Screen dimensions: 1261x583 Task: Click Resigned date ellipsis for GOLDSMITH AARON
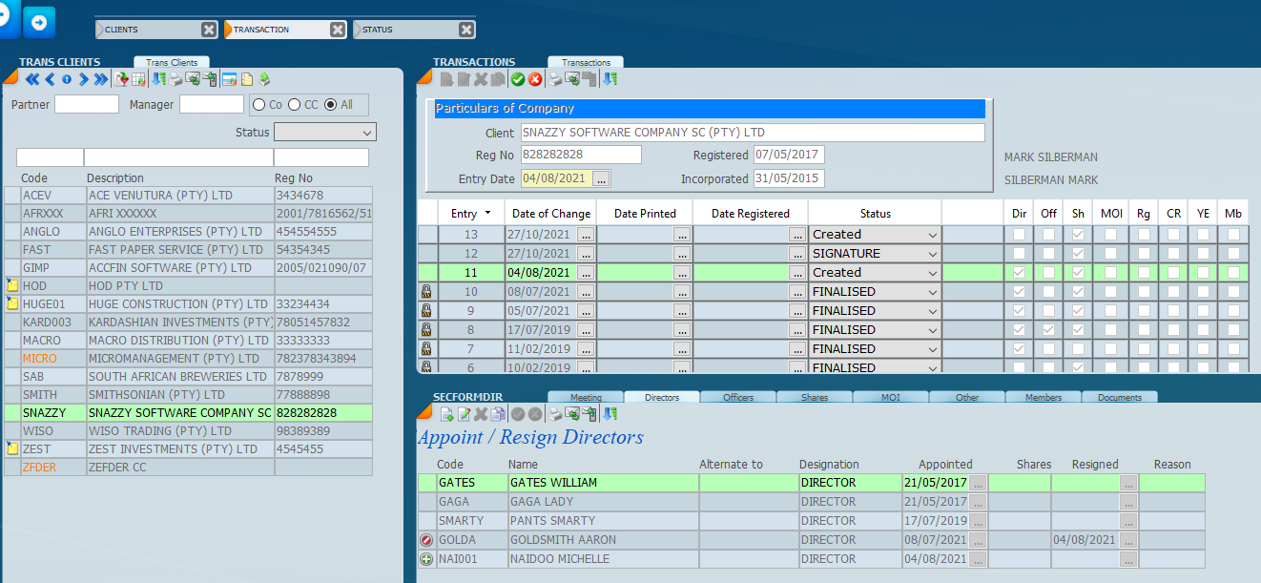point(1129,540)
